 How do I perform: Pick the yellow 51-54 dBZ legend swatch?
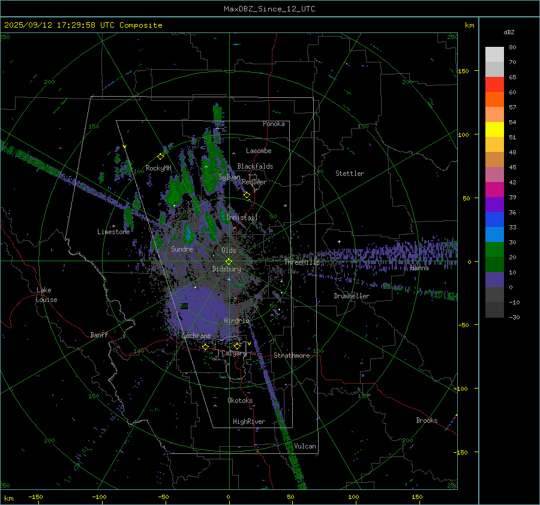tap(494, 130)
